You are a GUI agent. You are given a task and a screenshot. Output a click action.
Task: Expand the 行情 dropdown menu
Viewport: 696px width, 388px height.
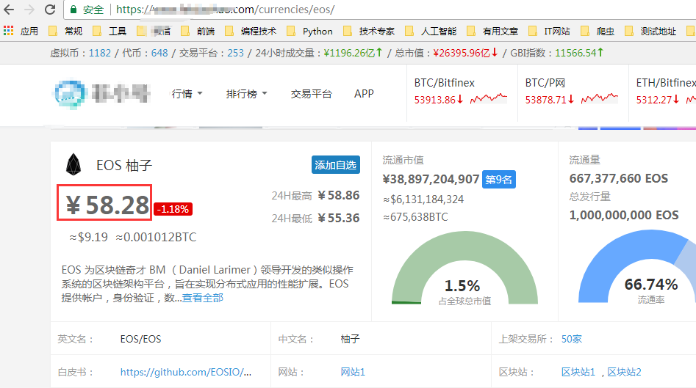[187, 94]
